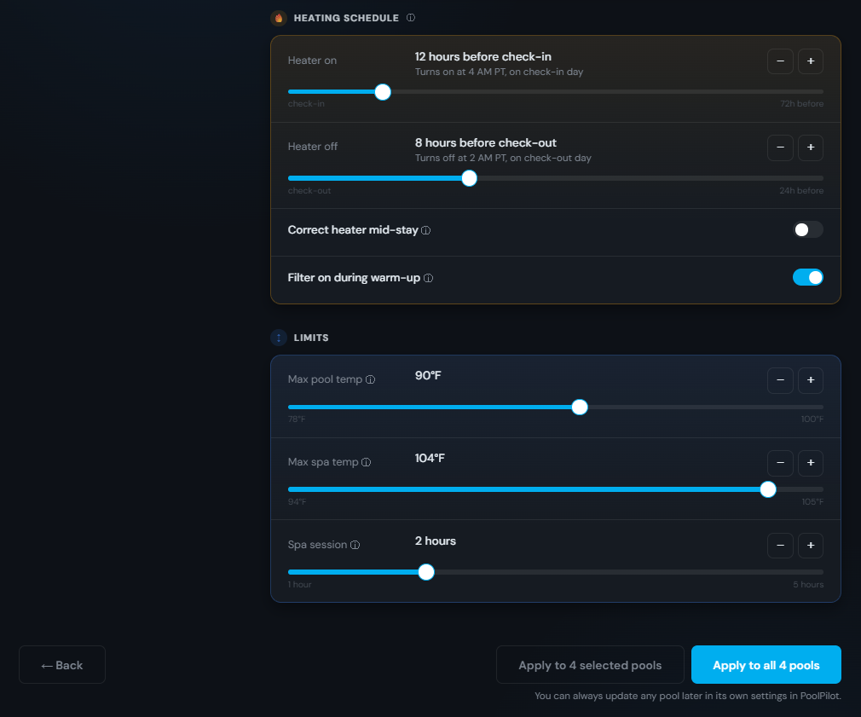Click the '90°F' max pool value

[x=428, y=375]
